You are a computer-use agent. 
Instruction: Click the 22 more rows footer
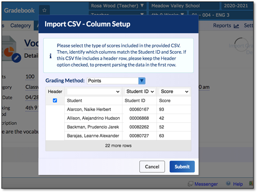coord(118,145)
